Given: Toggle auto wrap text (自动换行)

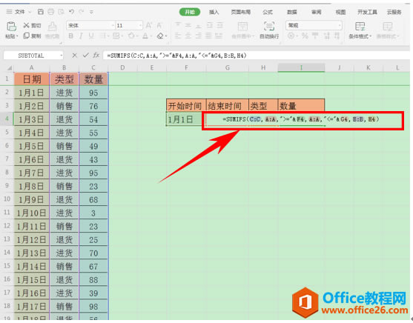Looking at the screenshot, I should (269, 30).
